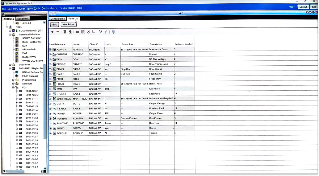Click the move-to-bottom arrow toolbar icon
The image size is (319, 176).
tap(70, 32)
